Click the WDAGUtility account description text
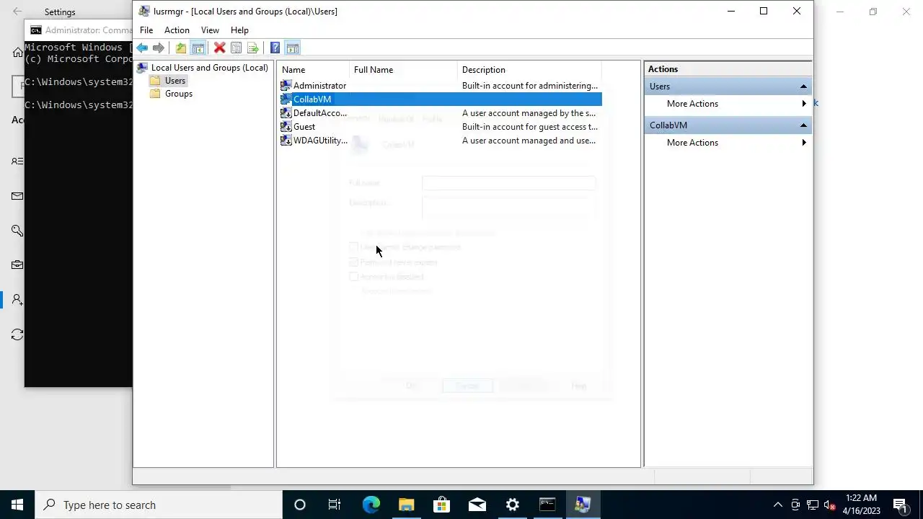Image resolution: width=923 pixels, height=519 pixels. 529,141
